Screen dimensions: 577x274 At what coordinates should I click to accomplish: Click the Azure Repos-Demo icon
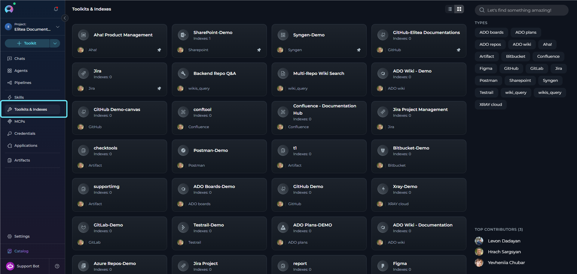(84, 266)
